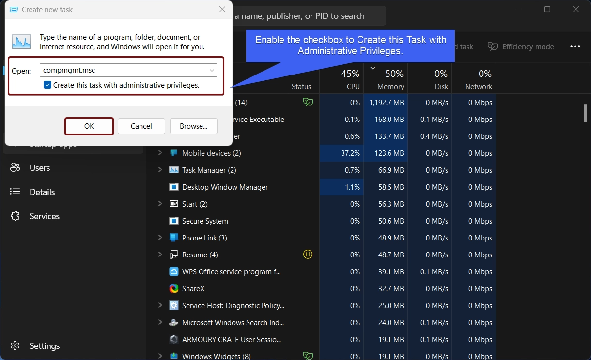
Task: Click Cancel in Create new task dialog
Action: click(x=141, y=126)
